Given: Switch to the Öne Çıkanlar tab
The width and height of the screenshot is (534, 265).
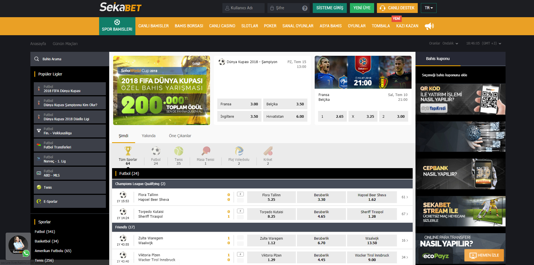Looking at the screenshot, I should pos(180,136).
